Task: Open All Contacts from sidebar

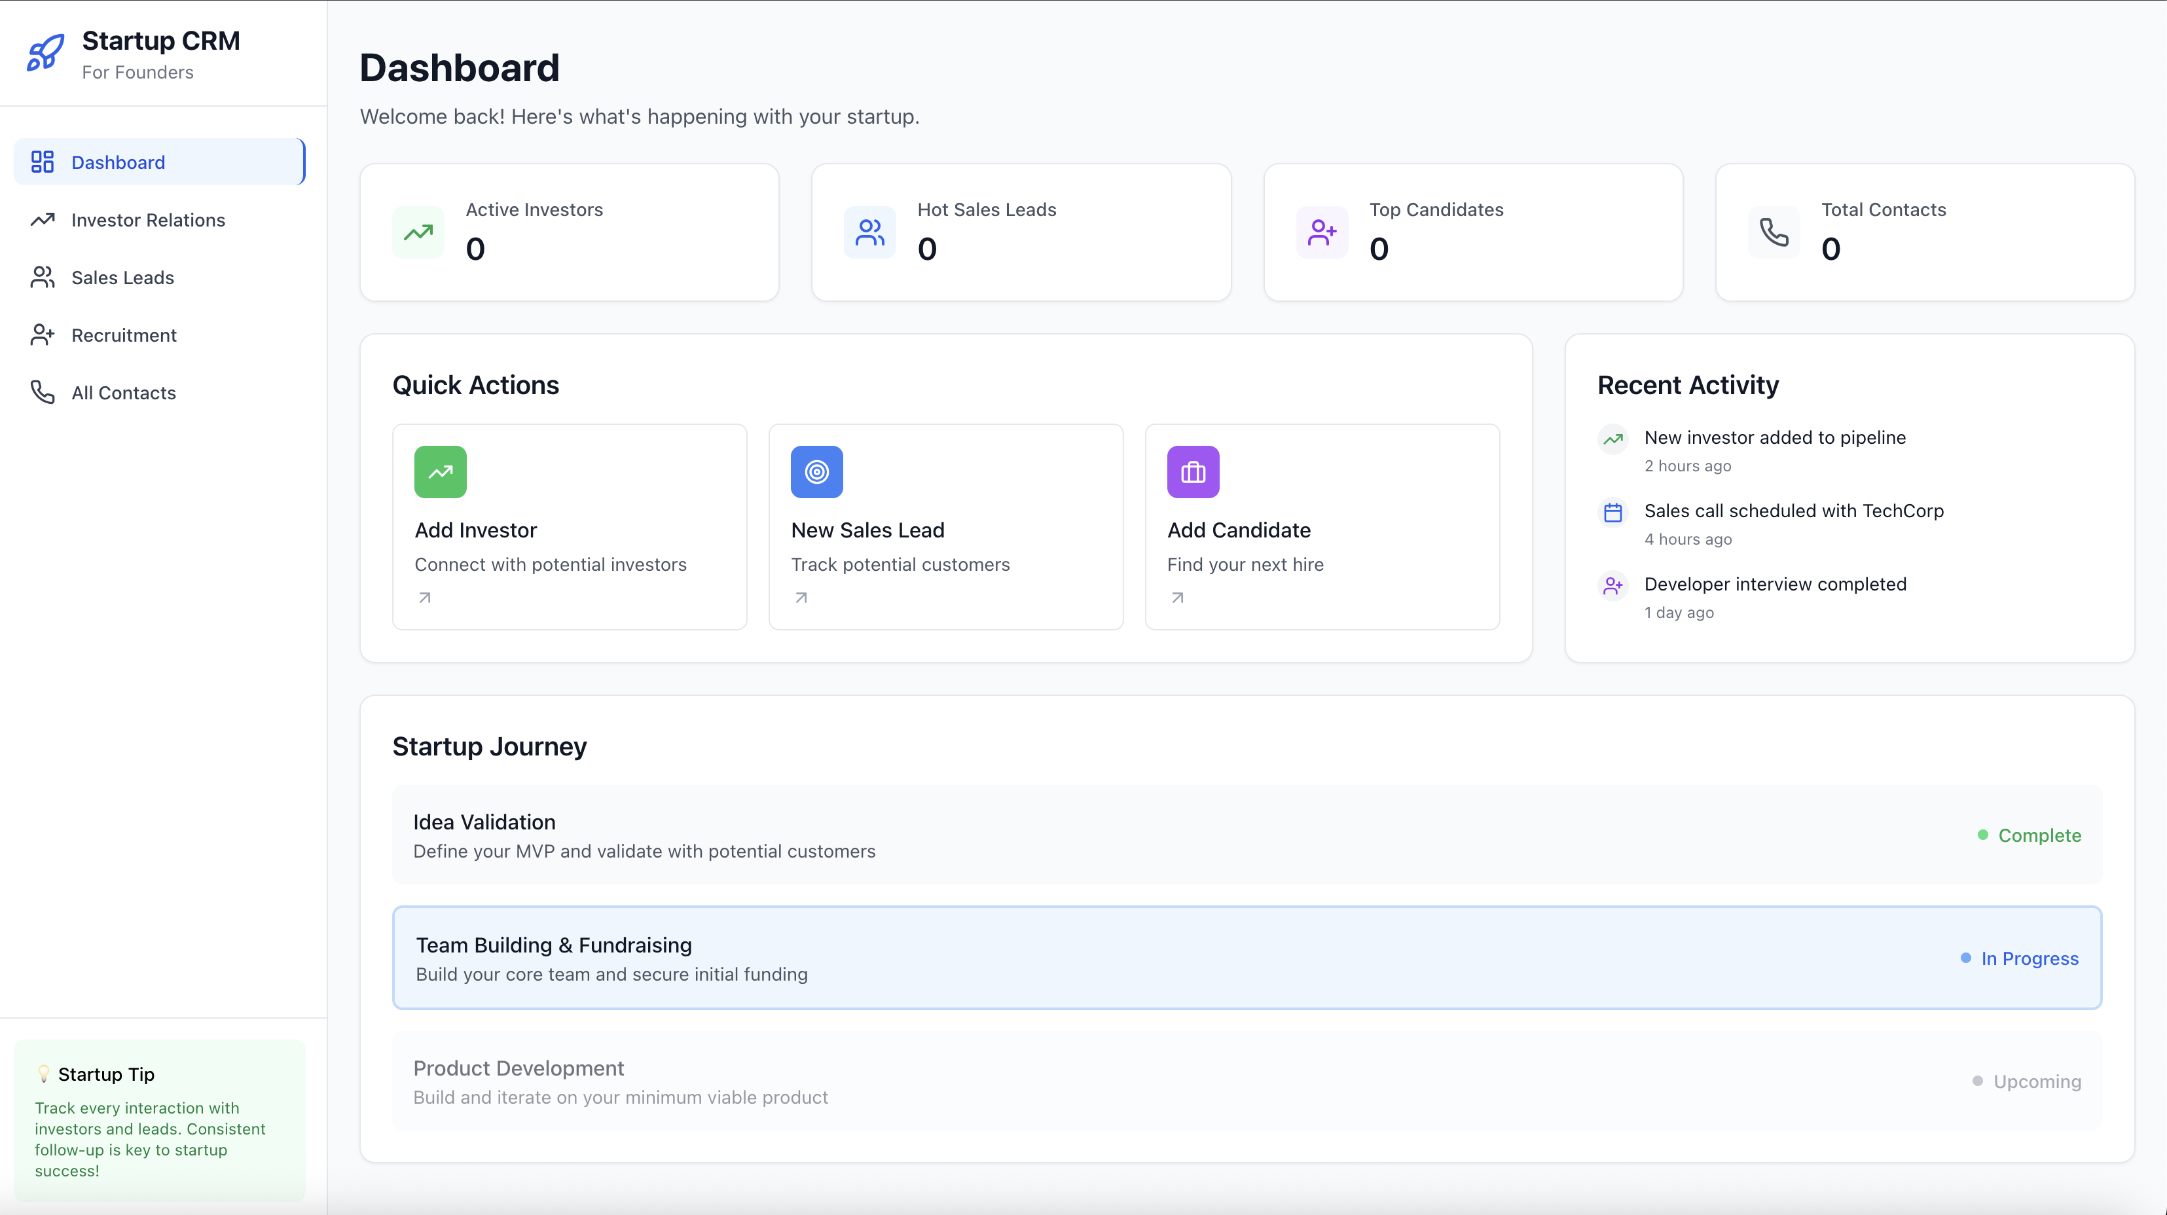Action: [160, 392]
